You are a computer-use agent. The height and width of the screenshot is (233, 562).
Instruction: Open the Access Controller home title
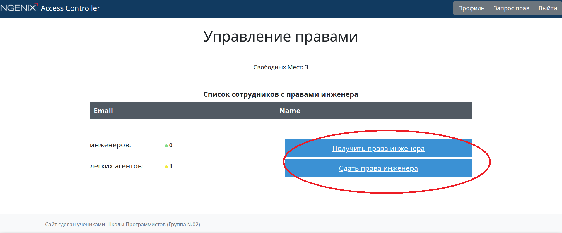coord(70,8)
